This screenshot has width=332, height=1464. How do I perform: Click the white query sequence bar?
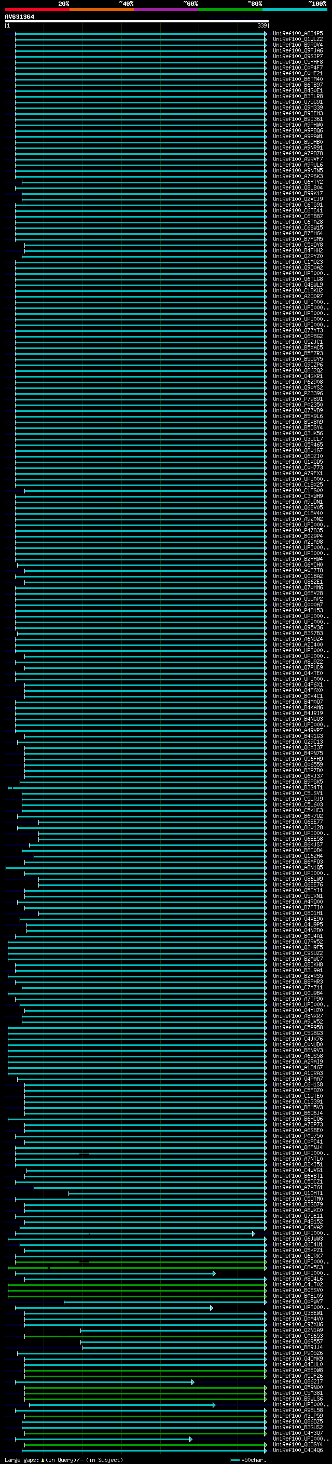[x=136, y=22]
